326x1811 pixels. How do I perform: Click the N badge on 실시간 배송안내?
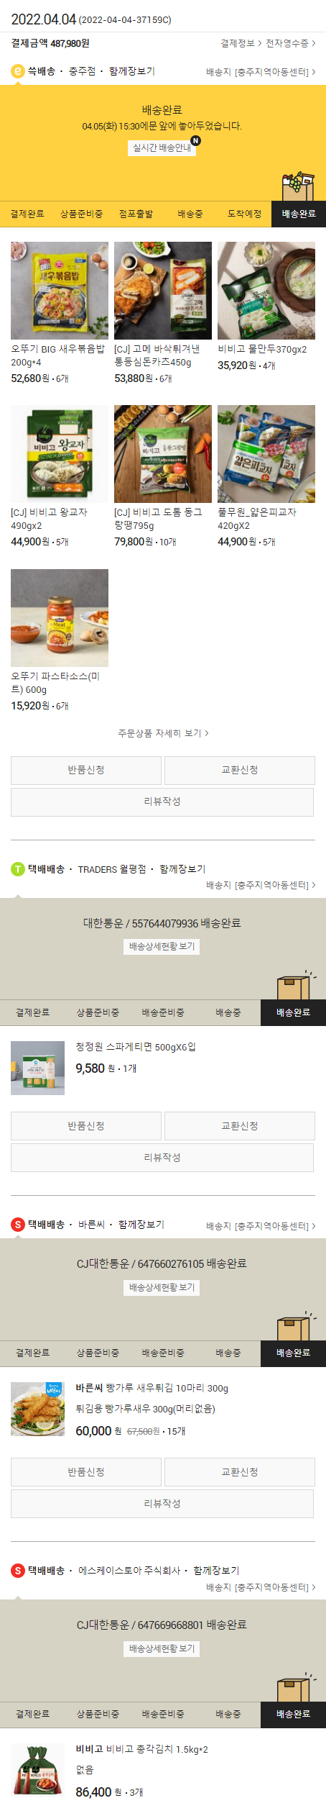(x=195, y=140)
